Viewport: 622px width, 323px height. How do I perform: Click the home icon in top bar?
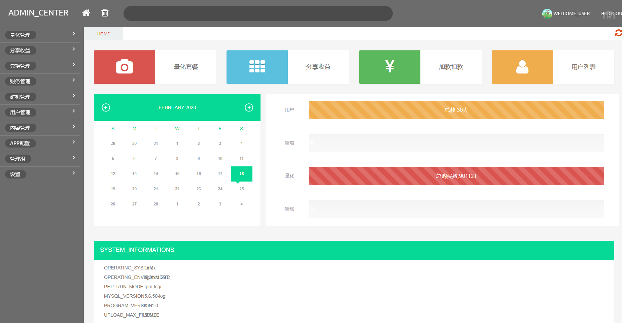pos(86,13)
